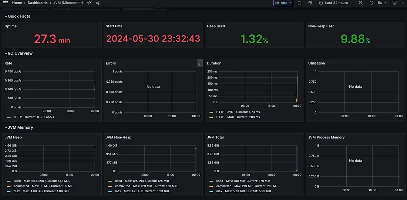This screenshot has height=200, width=407.
Task: Click the refresh dashboard icon
Action: click(x=371, y=3)
